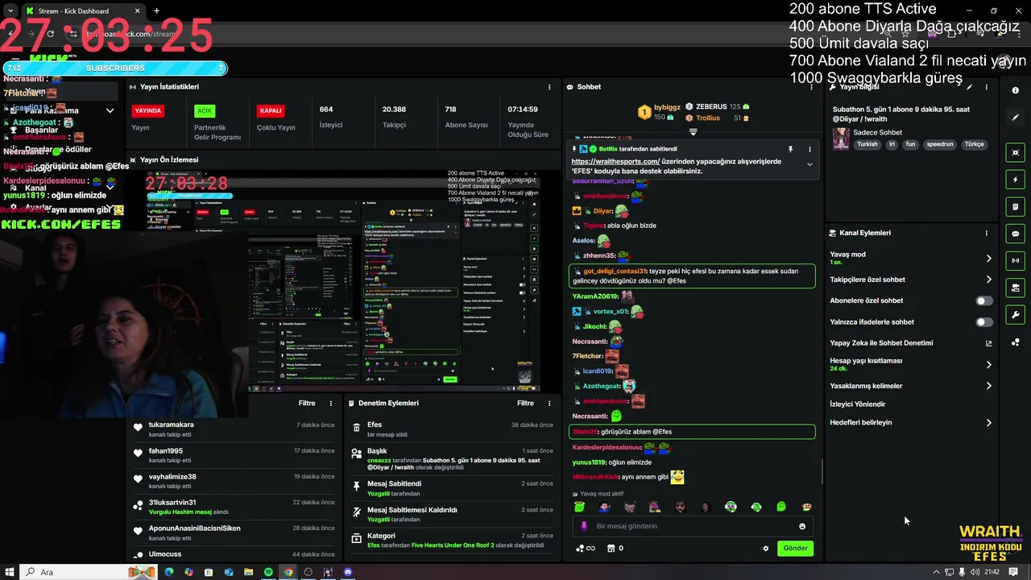The width and height of the screenshot is (1031, 580).
Task: Focus the Bir mesaj gönderin input
Action: click(693, 526)
